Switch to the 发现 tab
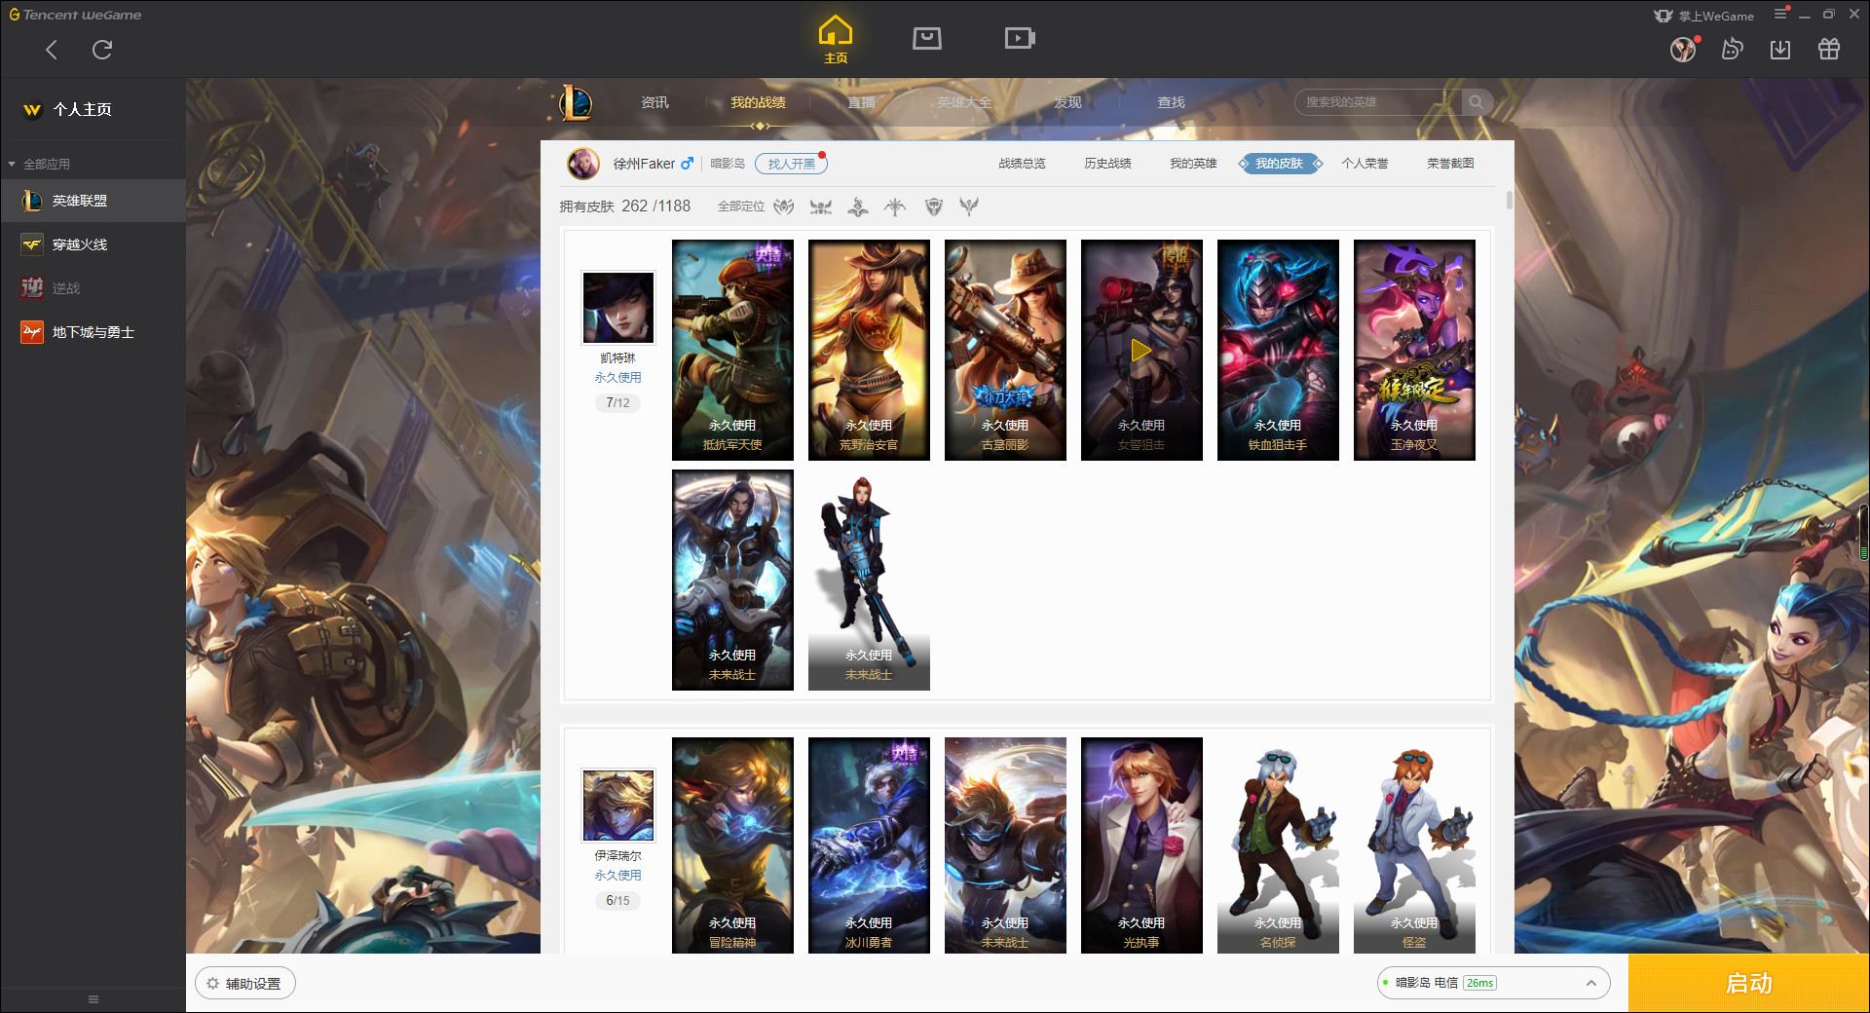 click(1067, 102)
